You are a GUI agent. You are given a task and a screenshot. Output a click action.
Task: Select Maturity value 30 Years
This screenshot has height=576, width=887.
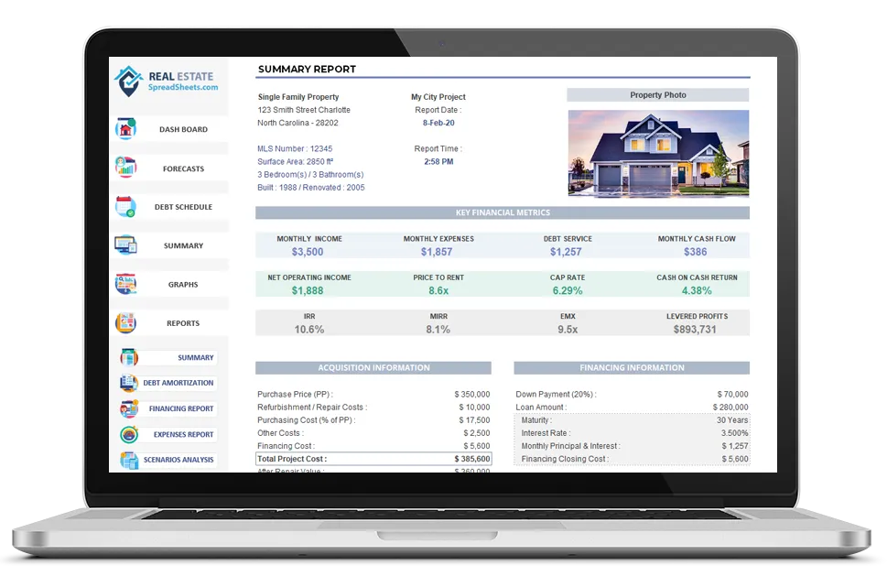point(732,420)
